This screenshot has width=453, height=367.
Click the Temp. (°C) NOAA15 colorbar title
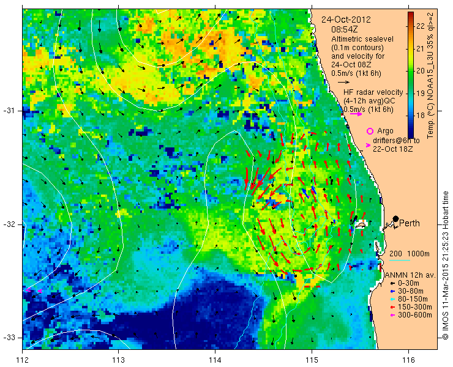(431, 75)
